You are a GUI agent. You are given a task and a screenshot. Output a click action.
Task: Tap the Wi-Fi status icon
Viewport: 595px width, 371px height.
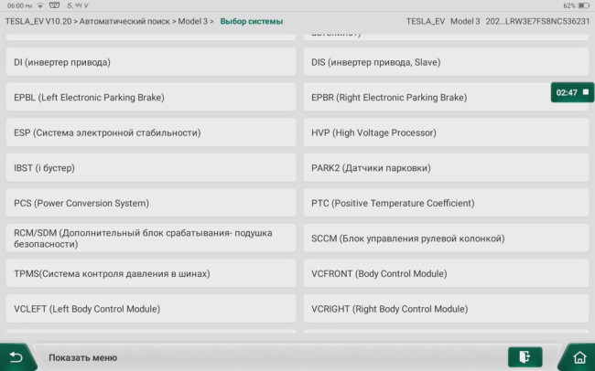coord(40,5)
